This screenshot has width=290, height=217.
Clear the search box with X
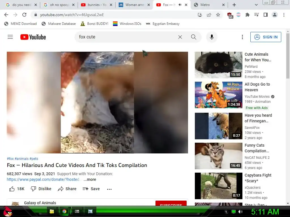(x=180, y=37)
